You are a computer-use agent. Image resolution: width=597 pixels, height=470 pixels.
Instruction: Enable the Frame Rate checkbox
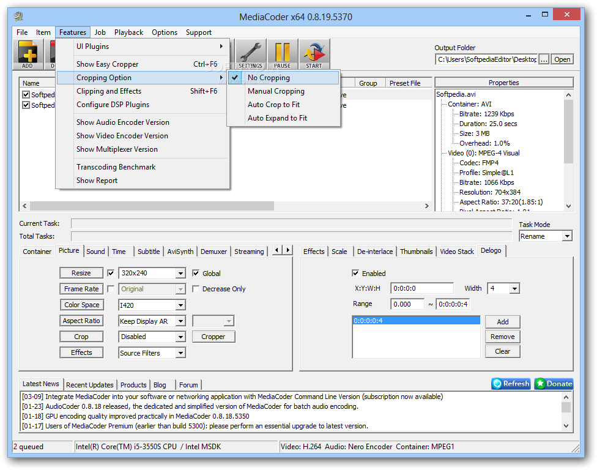click(x=111, y=289)
